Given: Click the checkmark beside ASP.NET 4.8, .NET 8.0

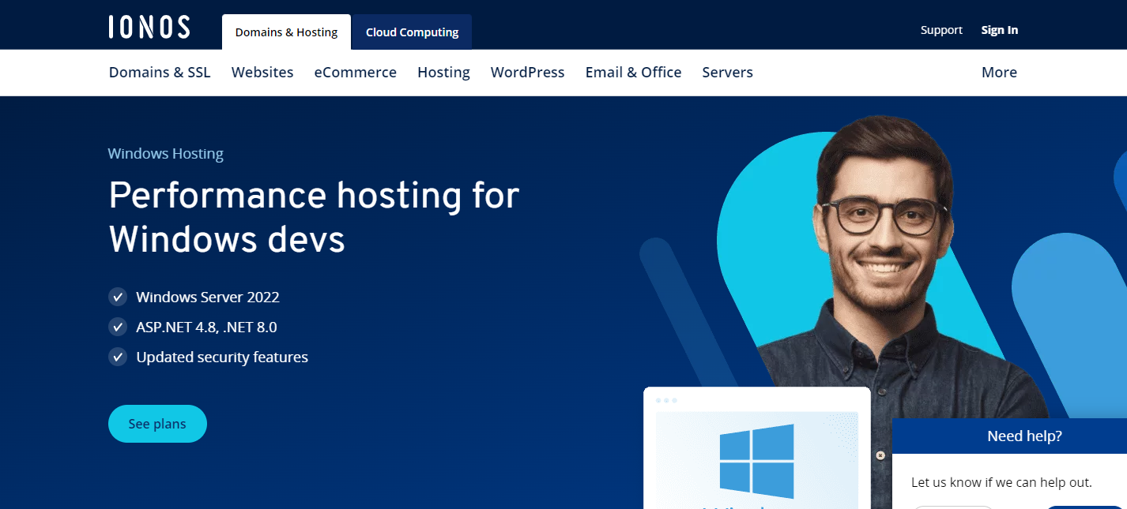Looking at the screenshot, I should pyautogui.click(x=117, y=327).
